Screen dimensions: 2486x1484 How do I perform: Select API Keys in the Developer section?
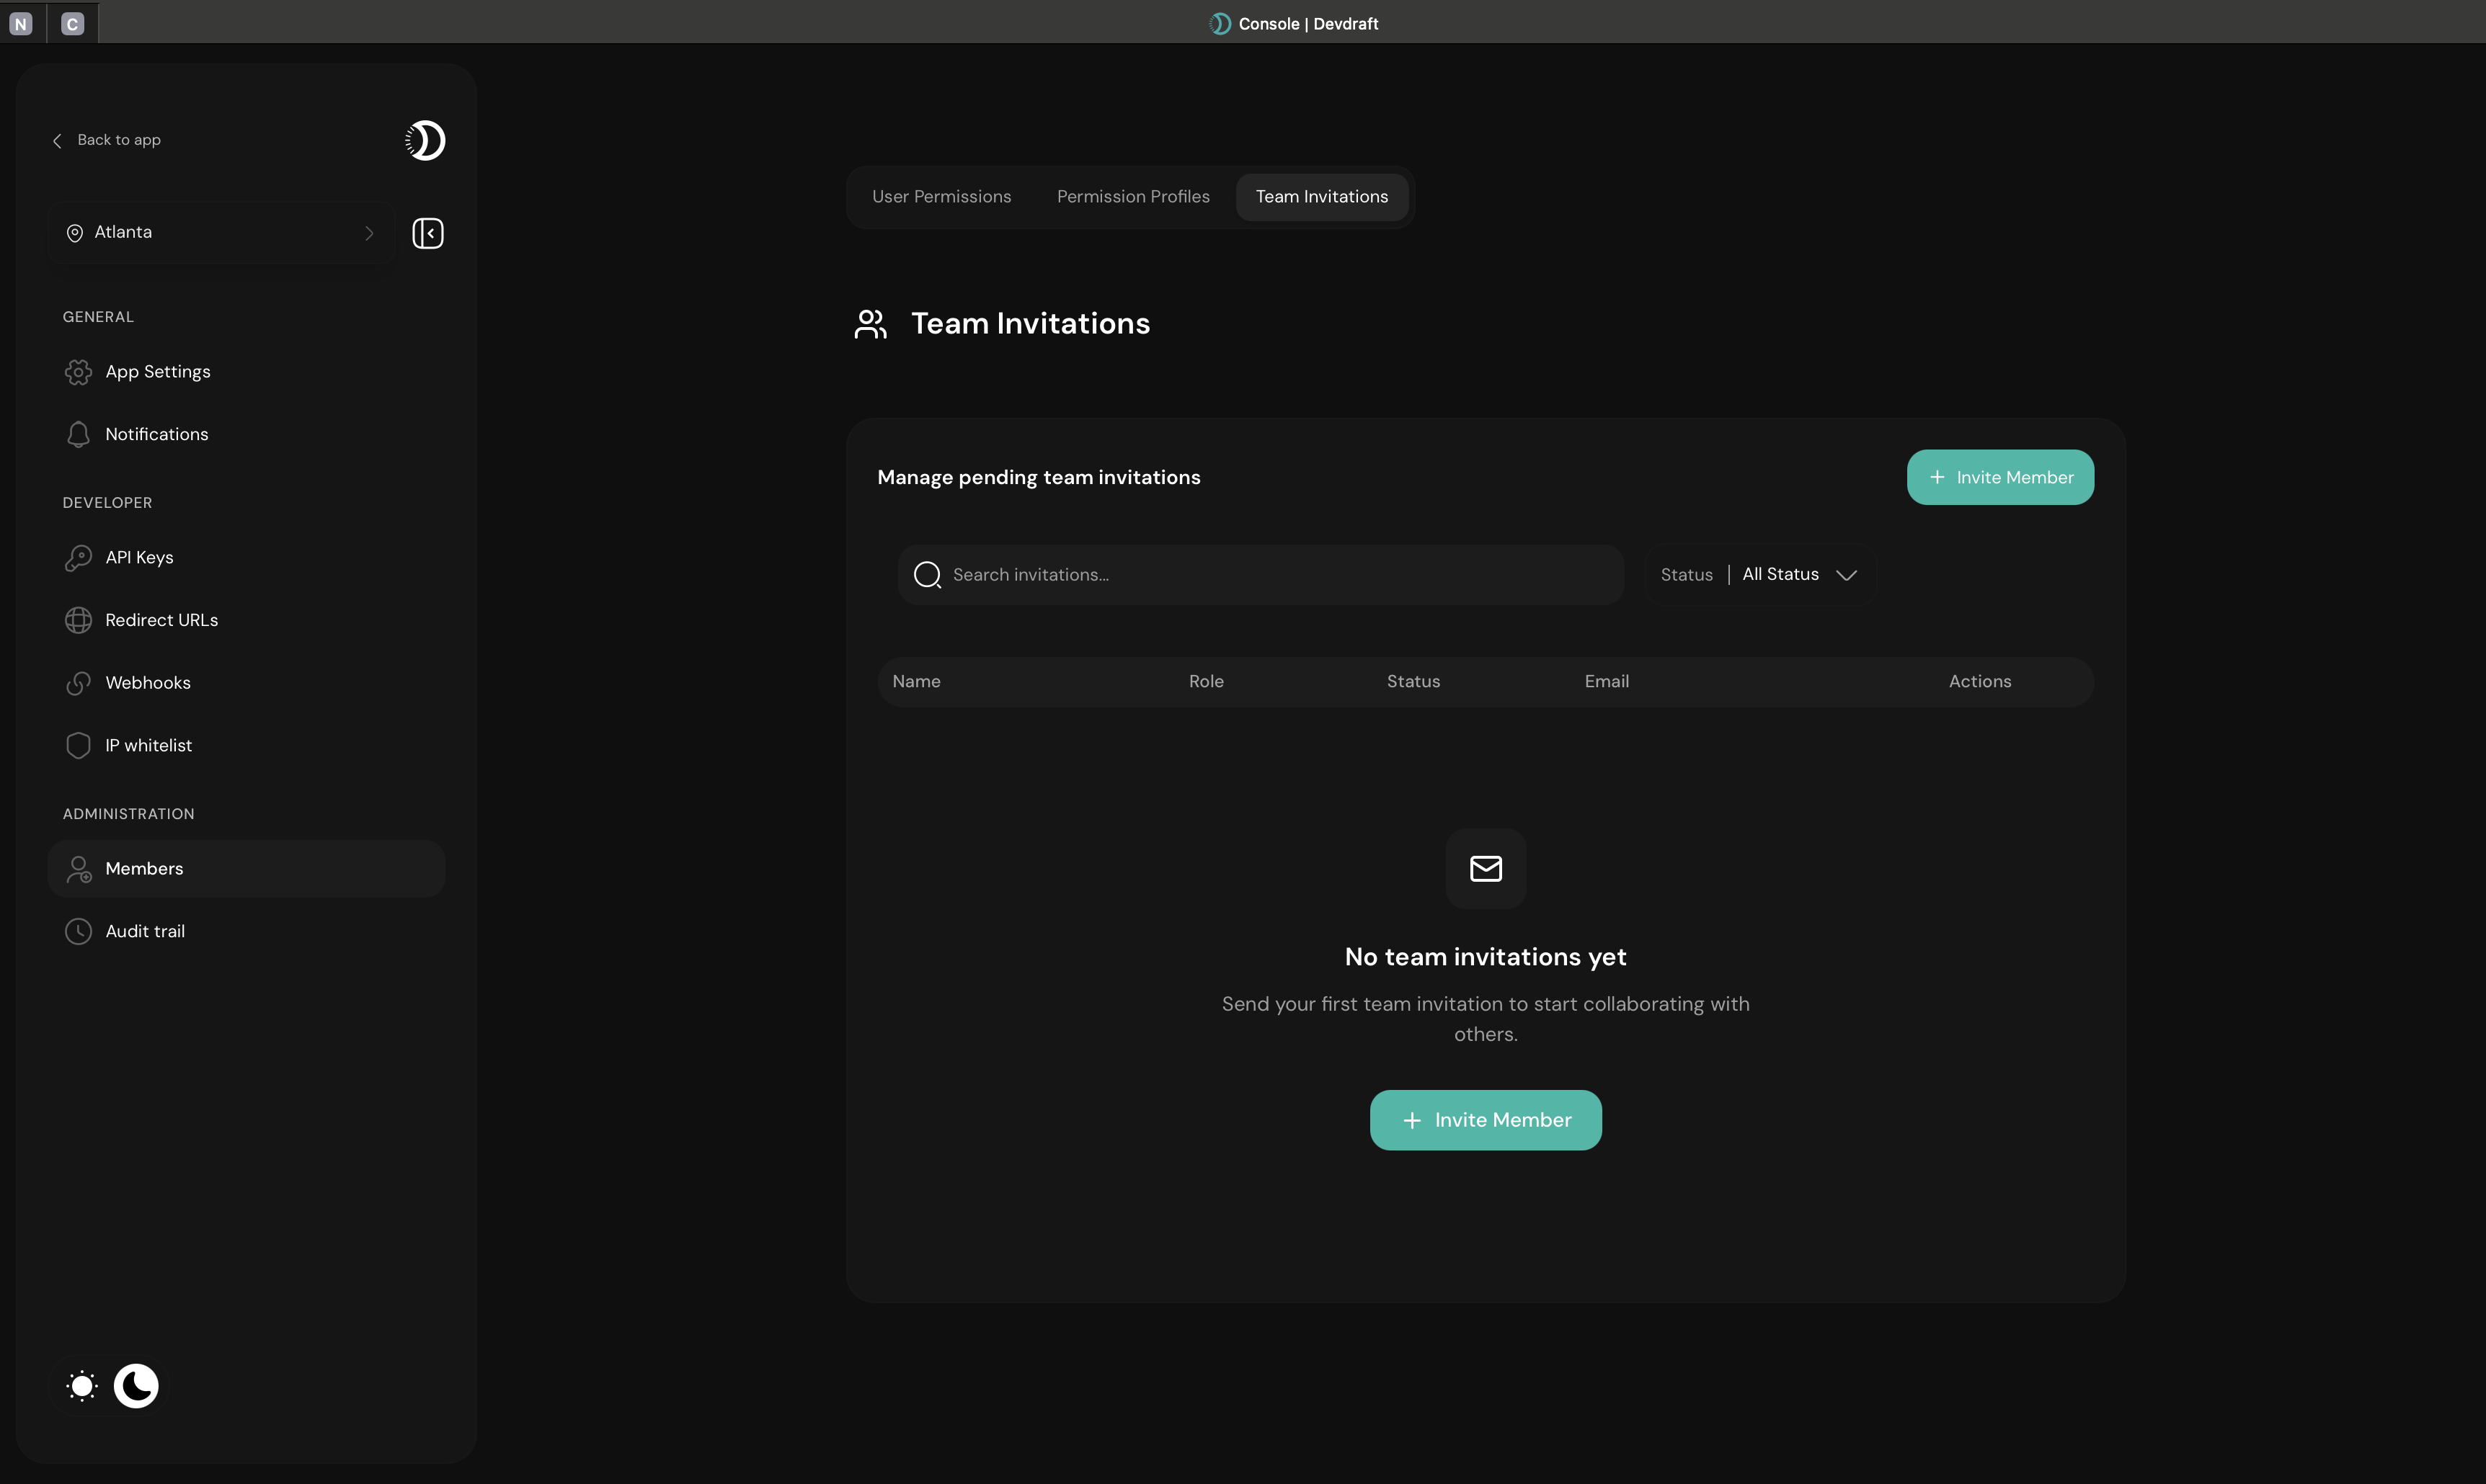(x=138, y=557)
